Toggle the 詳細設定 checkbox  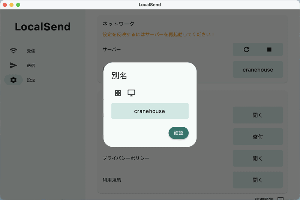coord(280,198)
